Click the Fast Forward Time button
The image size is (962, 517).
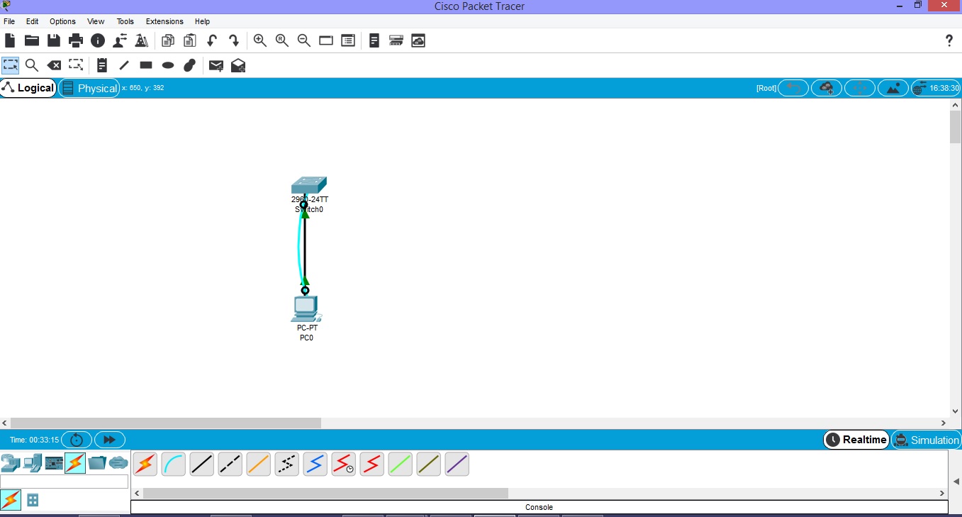[x=109, y=440]
